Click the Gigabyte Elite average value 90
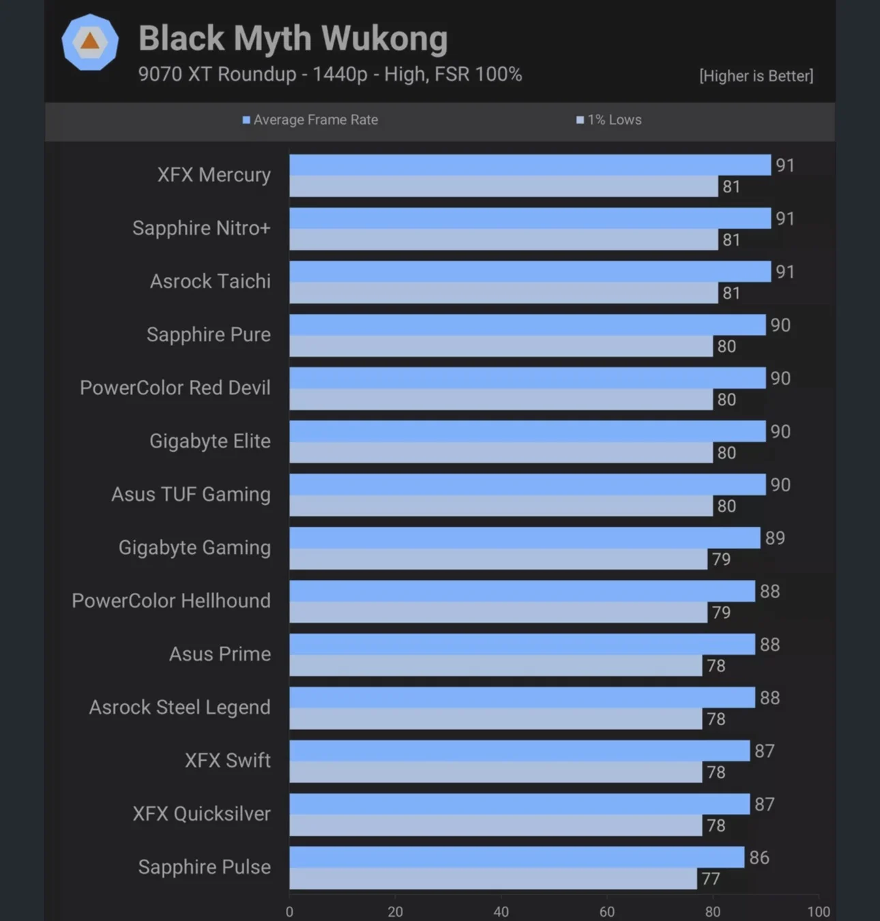Image resolution: width=880 pixels, height=921 pixels. [x=780, y=431]
